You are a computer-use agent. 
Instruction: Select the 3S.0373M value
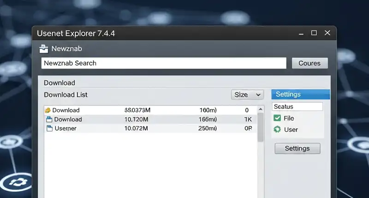tap(137, 110)
